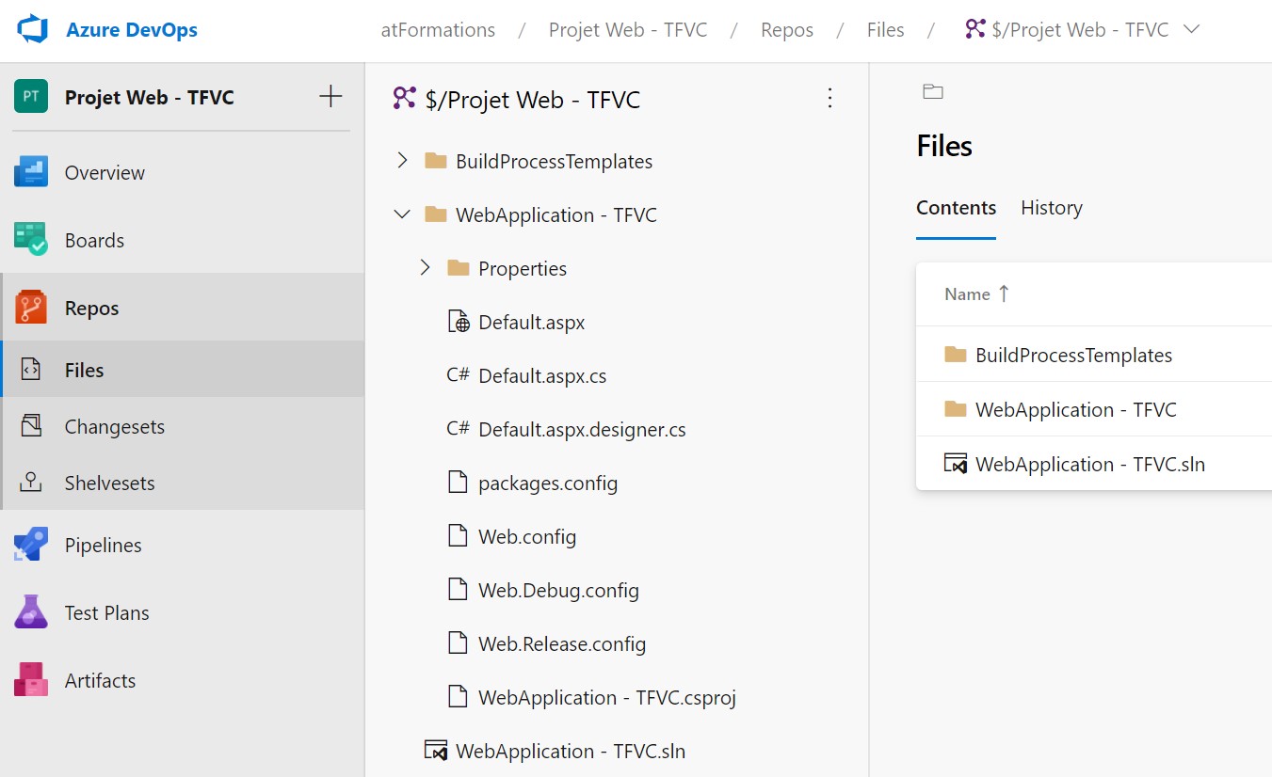This screenshot has width=1272, height=777.
Task: Go to Shelvesets in the sidebar
Action: tap(109, 484)
